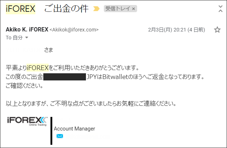
Task: Click the word Bitwallet in message
Action: coord(115,77)
